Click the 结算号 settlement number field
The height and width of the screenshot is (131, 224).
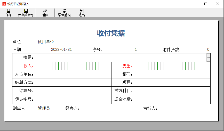74,91
